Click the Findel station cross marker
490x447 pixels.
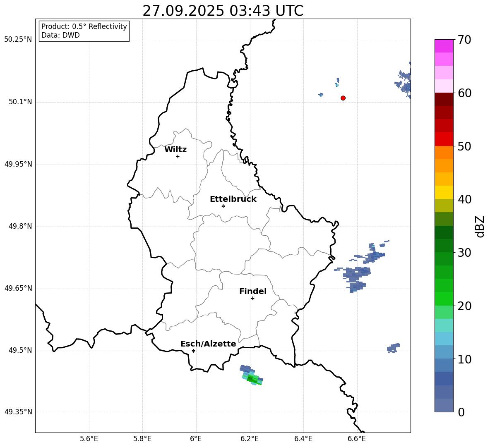(x=252, y=299)
